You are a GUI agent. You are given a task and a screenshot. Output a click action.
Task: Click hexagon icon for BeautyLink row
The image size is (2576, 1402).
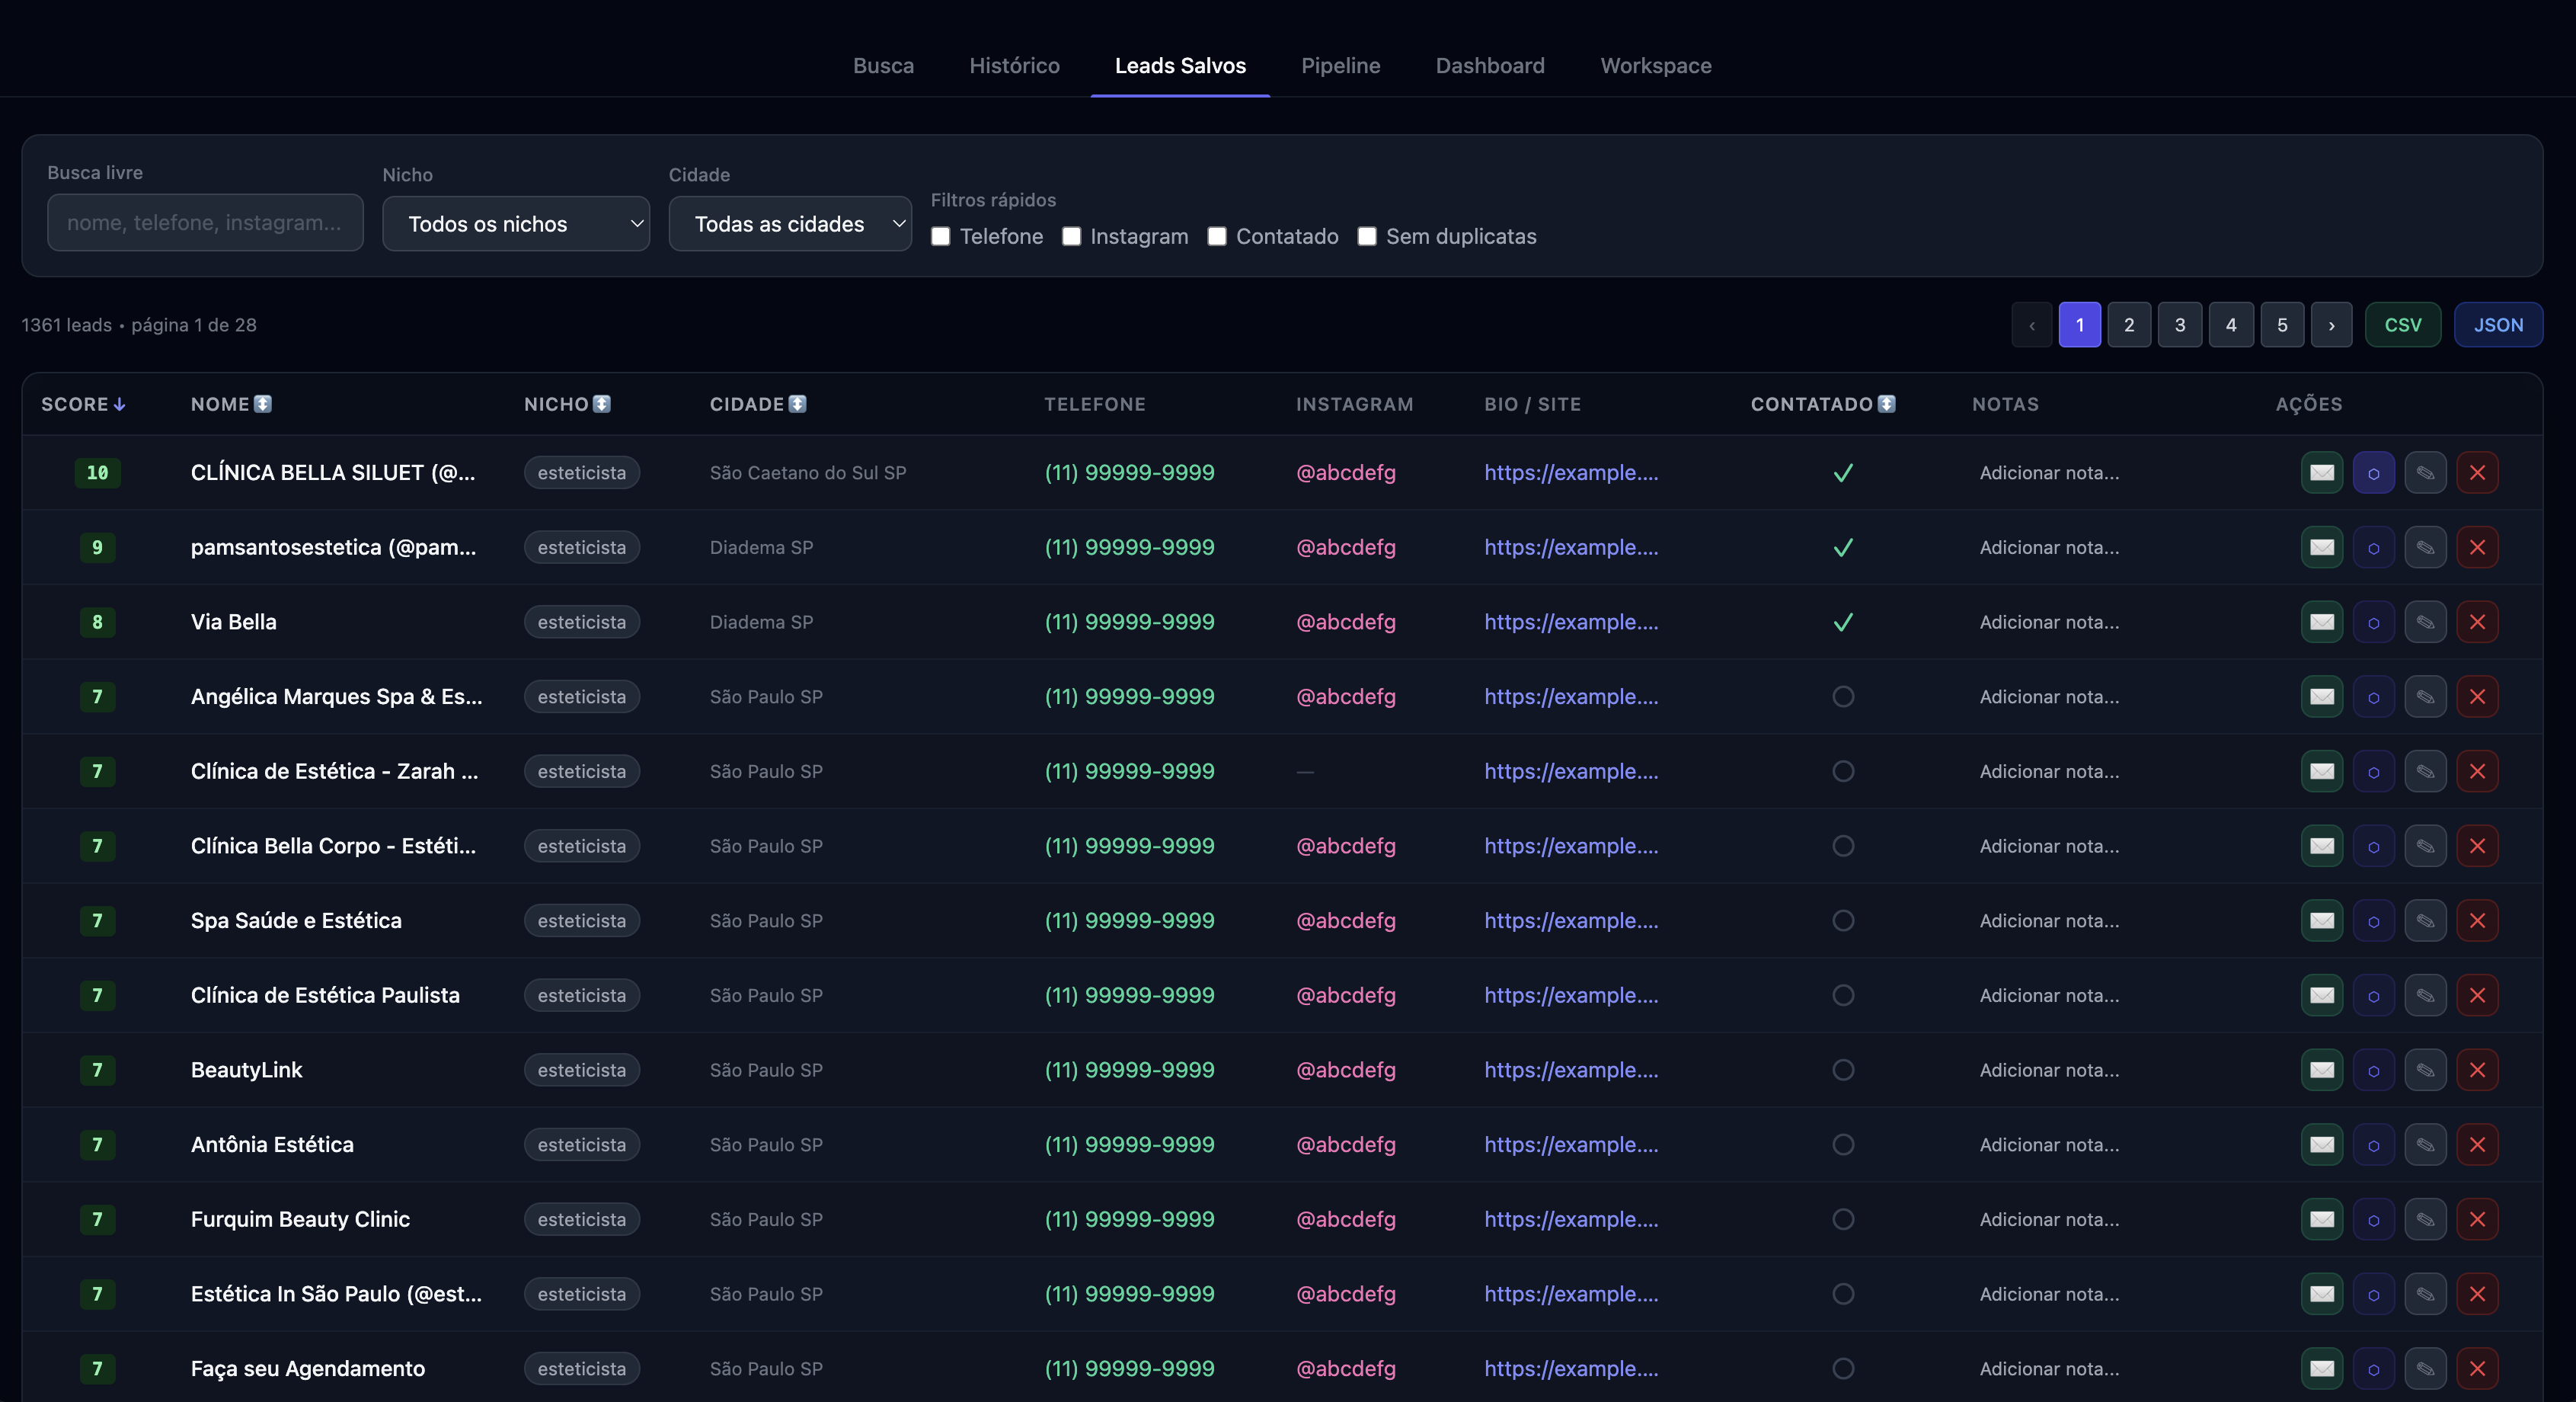pyautogui.click(x=2373, y=1070)
